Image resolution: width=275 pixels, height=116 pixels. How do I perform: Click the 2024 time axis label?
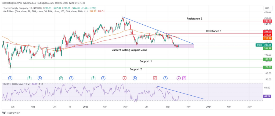pyautogui.click(x=208, y=107)
